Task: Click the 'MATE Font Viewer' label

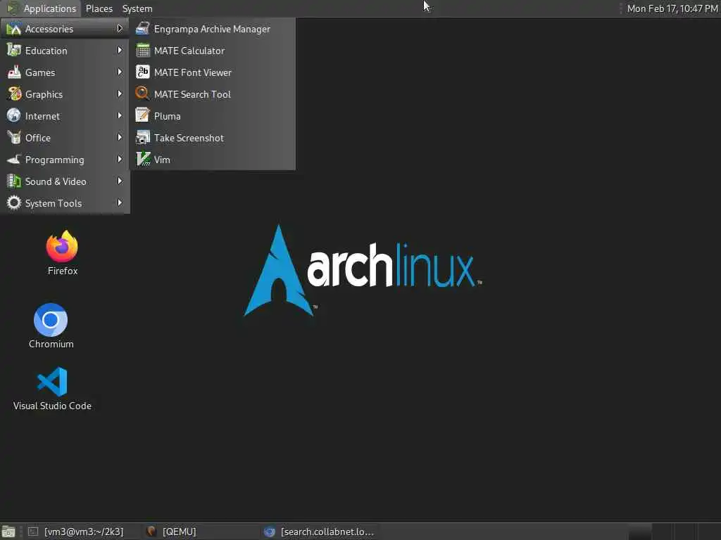Action: (x=193, y=72)
